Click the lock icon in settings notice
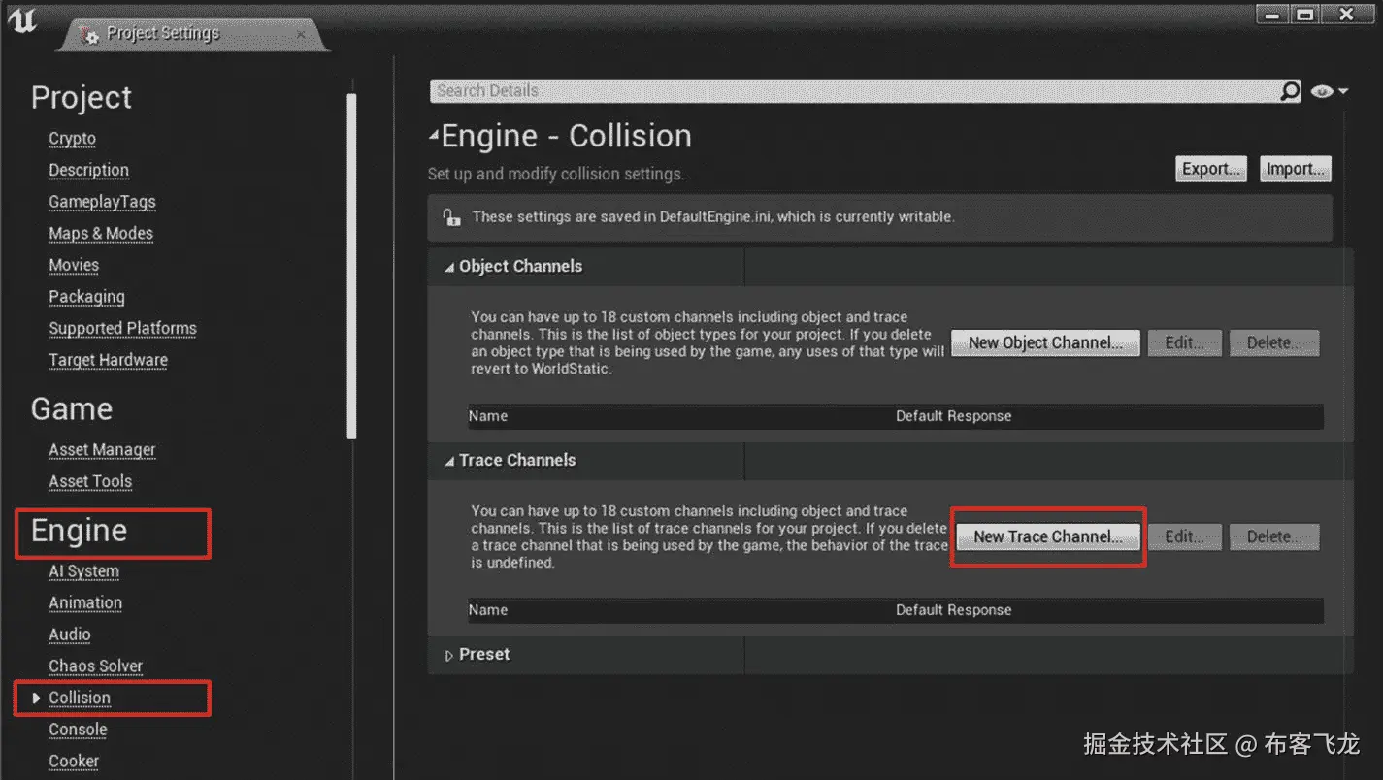1383x780 pixels. pos(451,217)
